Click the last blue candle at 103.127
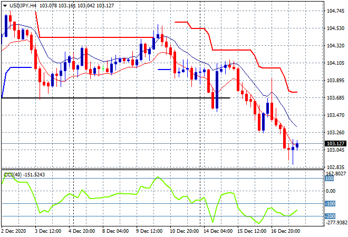The height and width of the screenshot is (237, 348). point(297,145)
